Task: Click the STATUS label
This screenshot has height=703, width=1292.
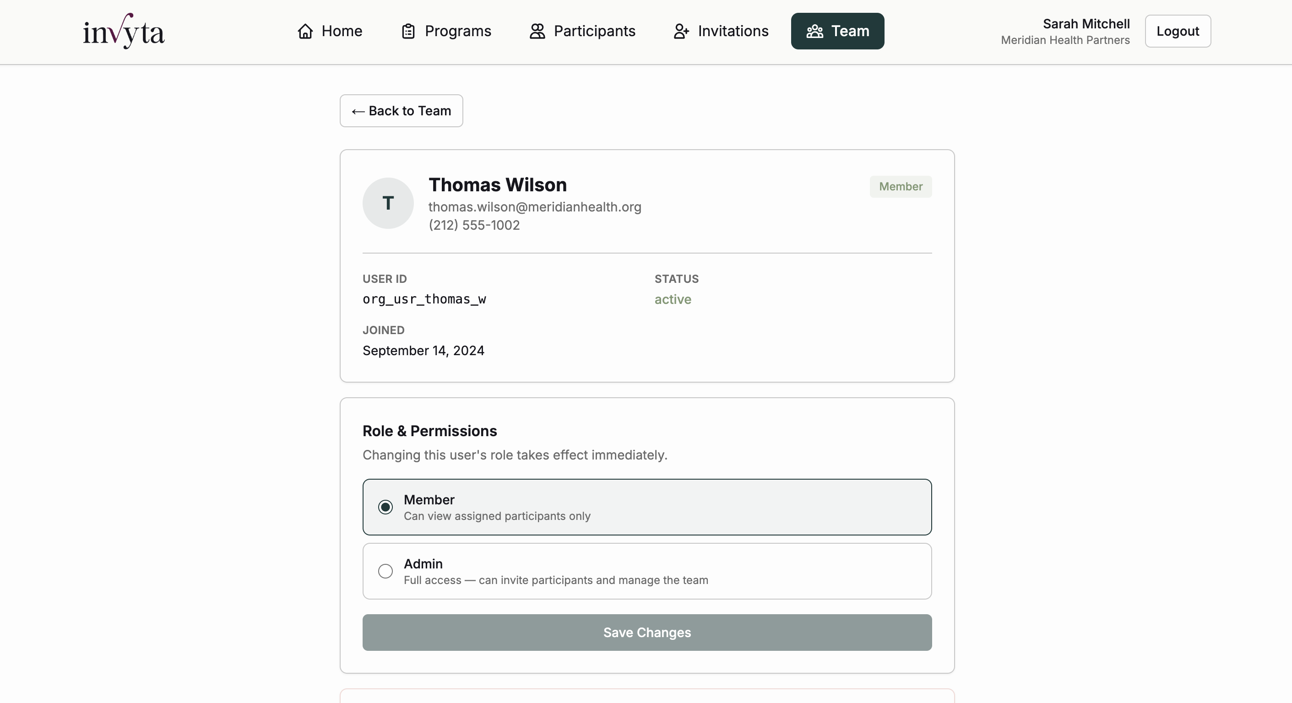Action: [x=677, y=279]
